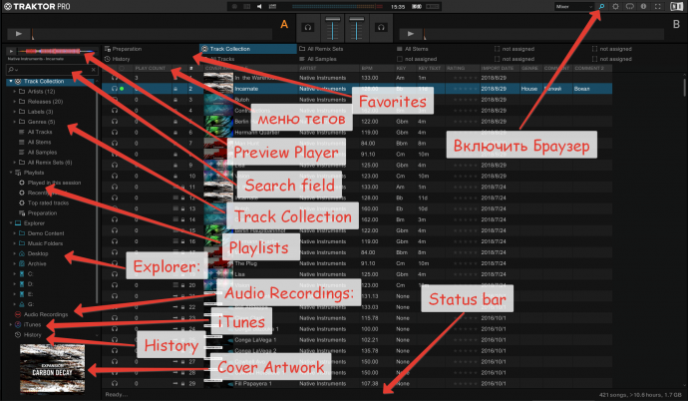The height and width of the screenshot is (401, 688).
Task: Click the prelisten headphone icon in row 29
Action: tap(115, 383)
